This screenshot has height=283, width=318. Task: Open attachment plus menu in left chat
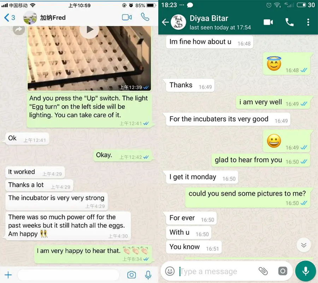click(x=8, y=275)
